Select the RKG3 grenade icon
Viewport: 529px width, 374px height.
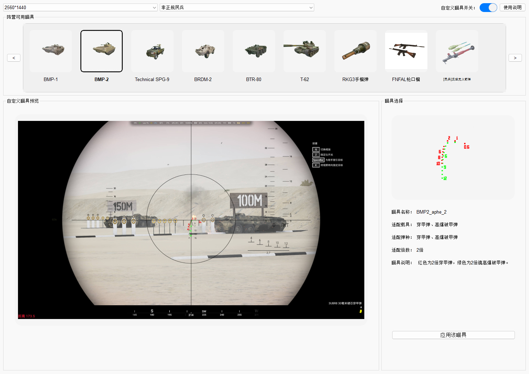pyautogui.click(x=355, y=51)
